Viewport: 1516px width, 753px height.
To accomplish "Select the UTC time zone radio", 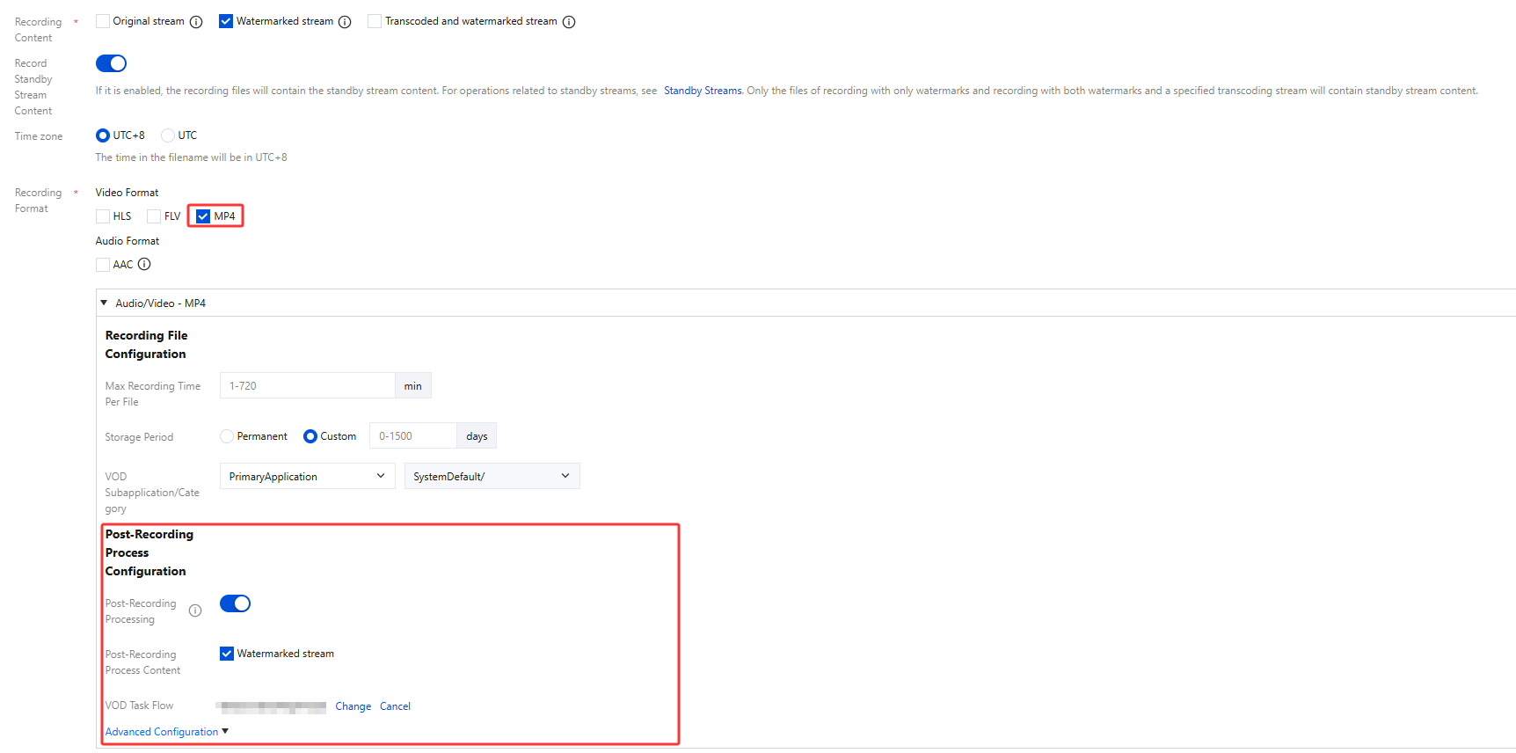I will coord(168,135).
